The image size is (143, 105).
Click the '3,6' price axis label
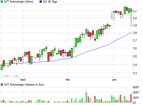pyautogui.click(x=135, y=48)
